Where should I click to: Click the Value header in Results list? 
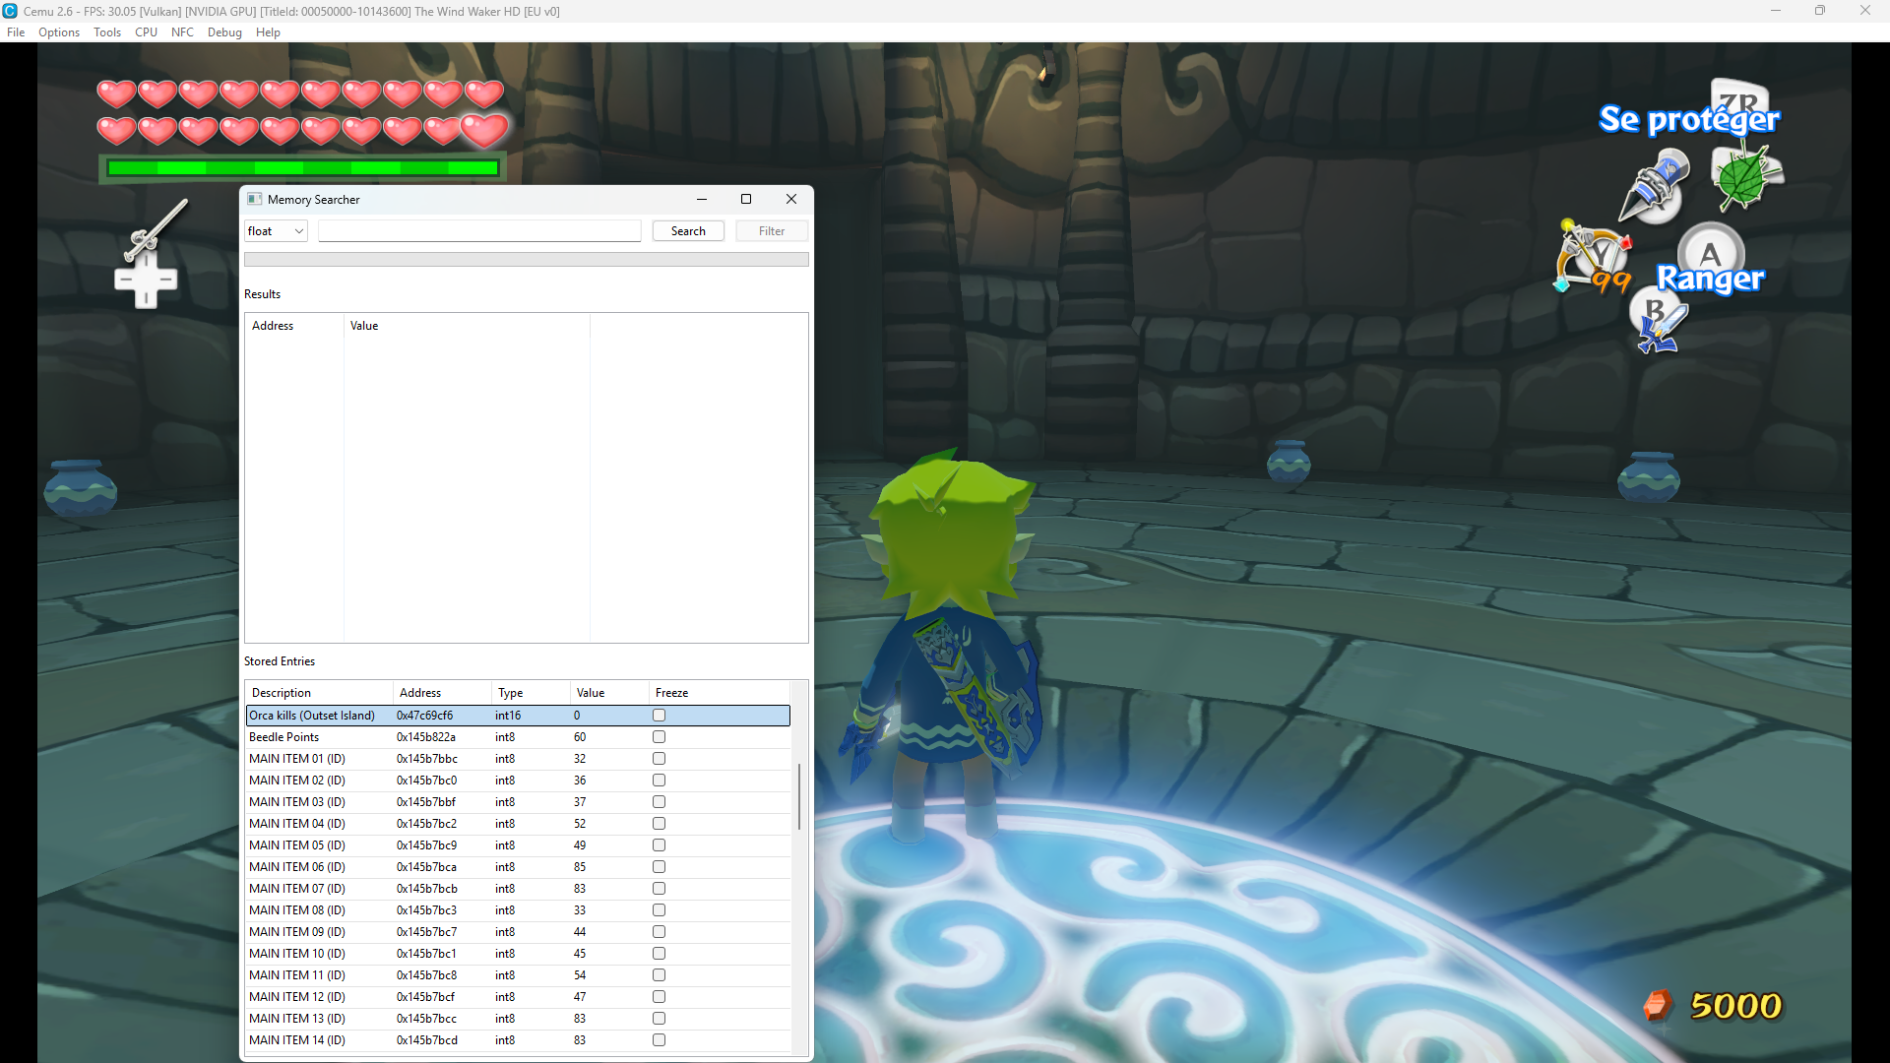(x=467, y=326)
